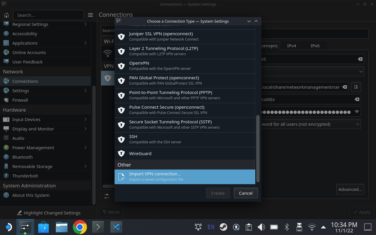Select the SSH connection type
The height and width of the screenshot is (235, 376).
pyautogui.click(x=185, y=140)
